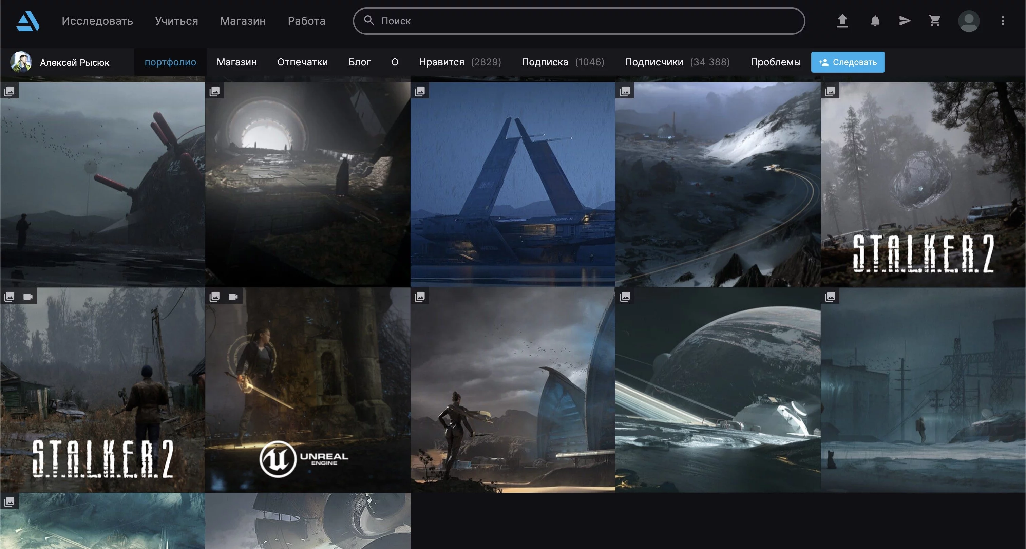
Task: Click the ArtStation logo icon
Action: pos(28,21)
